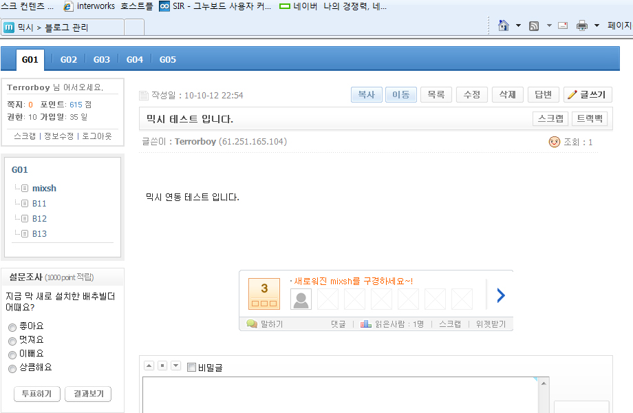The width and height of the screenshot is (633, 413).
Task: Click 스크랩 in mixsh widget footer
Action: (x=450, y=324)
